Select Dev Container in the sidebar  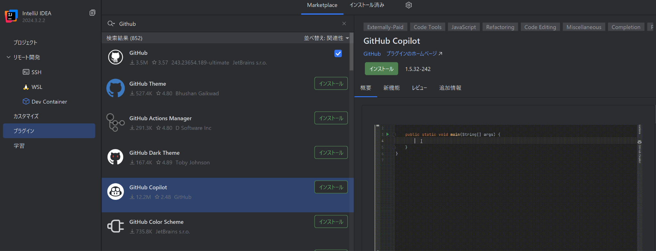[x=49, y=102]
